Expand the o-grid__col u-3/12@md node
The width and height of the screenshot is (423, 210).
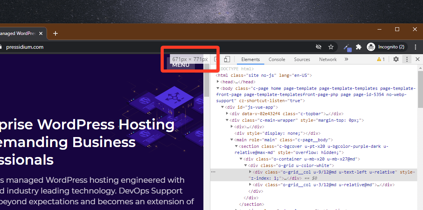click(x=250, y=185)
